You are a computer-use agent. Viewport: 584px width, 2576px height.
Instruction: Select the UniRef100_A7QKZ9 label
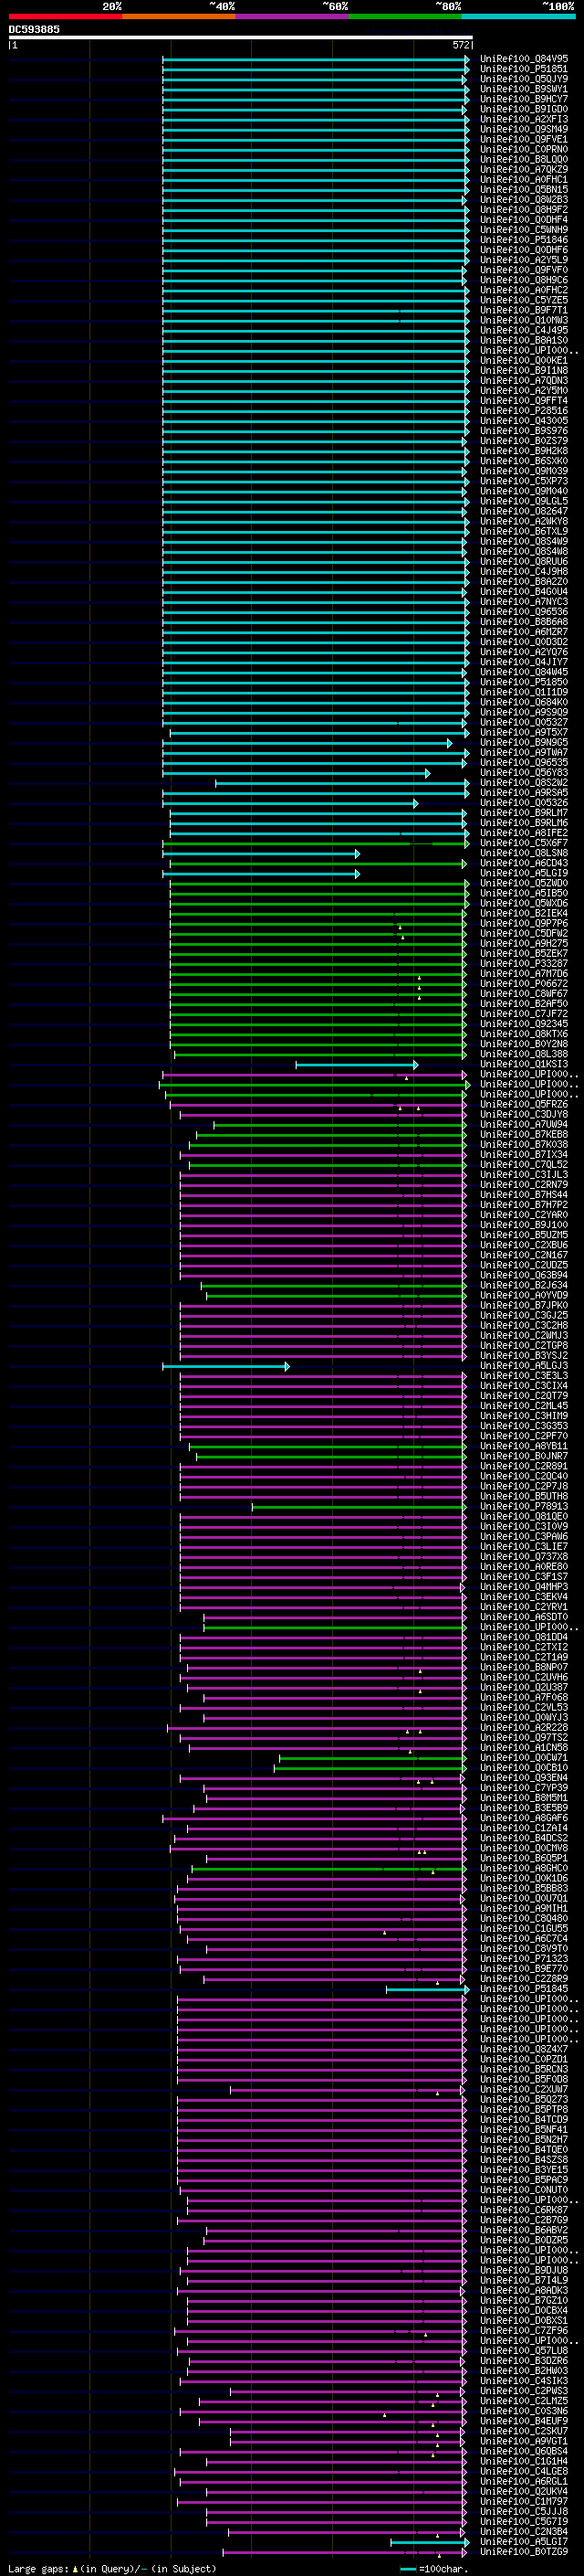coord(524,169)
